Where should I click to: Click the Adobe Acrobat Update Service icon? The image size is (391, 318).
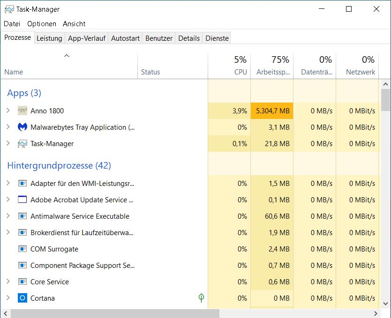tap(23, 200)
